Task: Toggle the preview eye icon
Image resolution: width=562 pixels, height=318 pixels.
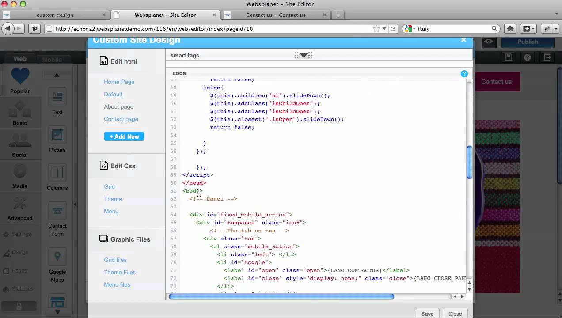Action: click(x=489, y=42)
